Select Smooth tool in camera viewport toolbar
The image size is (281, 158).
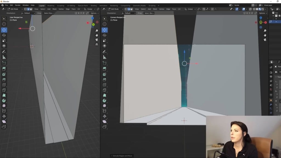[105, 106]
